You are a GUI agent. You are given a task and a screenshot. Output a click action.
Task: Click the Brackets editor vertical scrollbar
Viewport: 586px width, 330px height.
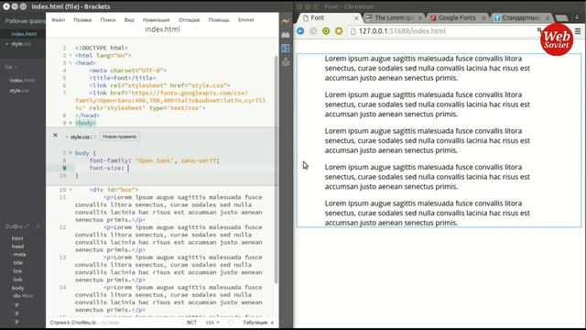(277, 169)
